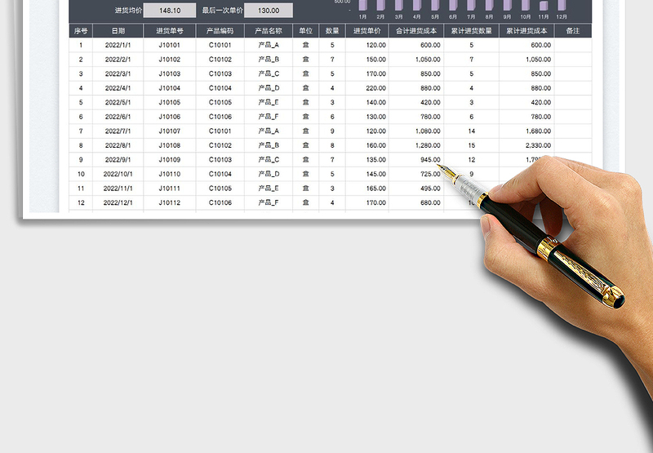Select the 备注 column header
The image size is (653, 453).
click(x=572, y=31)
